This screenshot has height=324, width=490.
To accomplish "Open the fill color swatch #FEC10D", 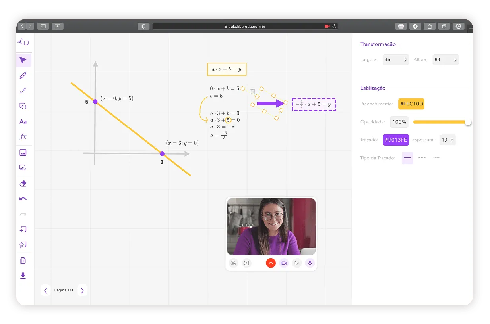I will pos(411,104).
